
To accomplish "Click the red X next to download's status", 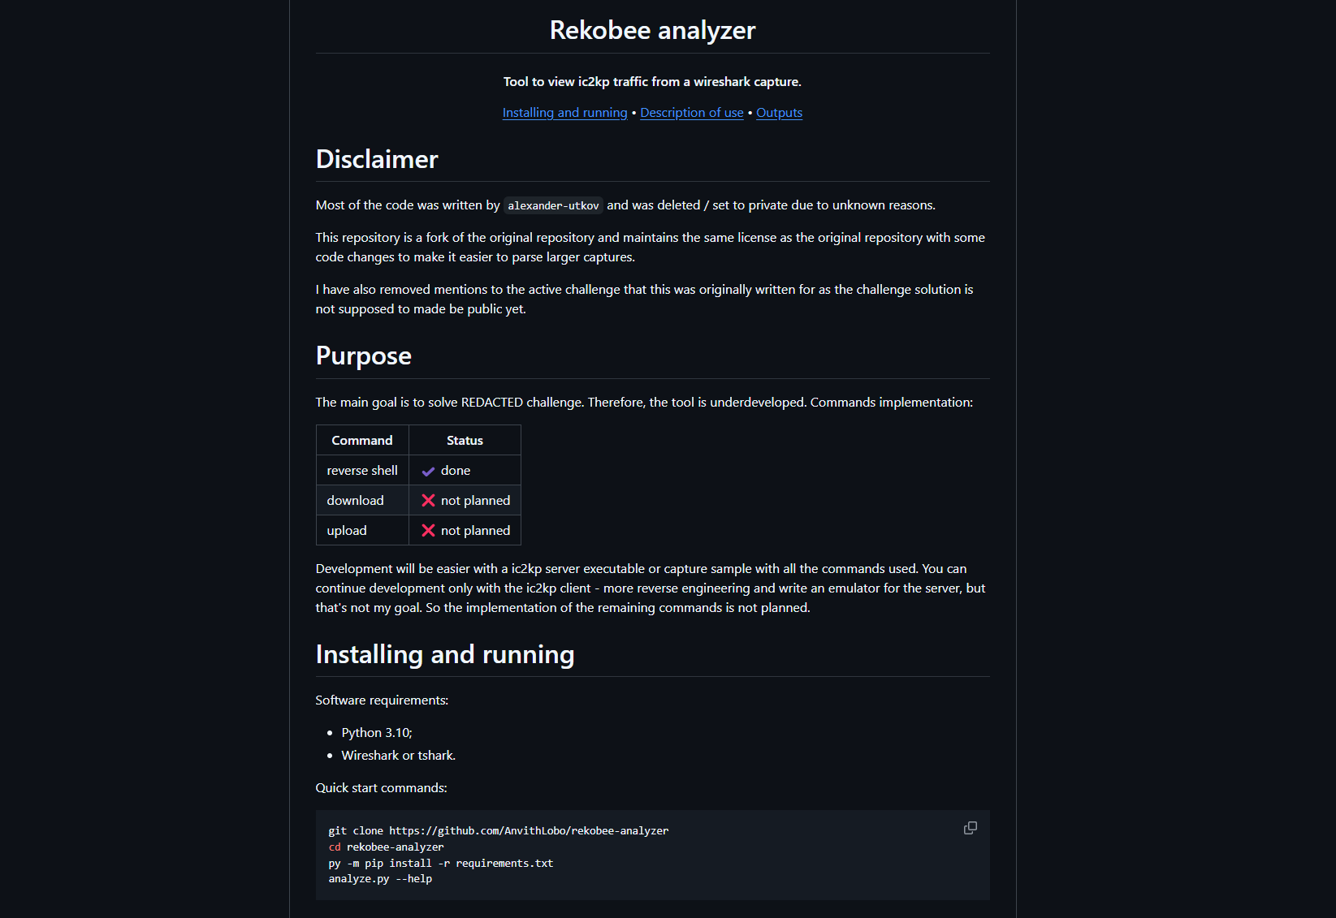I will pos(428,500).
